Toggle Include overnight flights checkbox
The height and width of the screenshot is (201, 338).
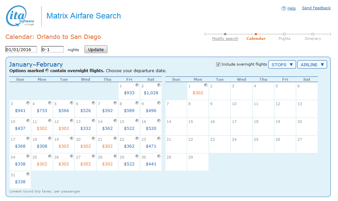(218, 65)
